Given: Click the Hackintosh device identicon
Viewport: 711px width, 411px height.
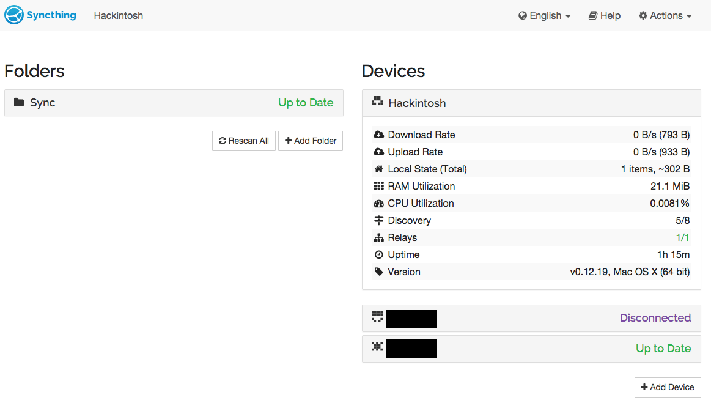Looking at the screenshot, I should point(377,101).
